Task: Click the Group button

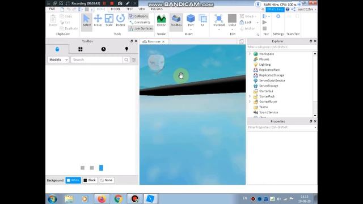Action: click(247, 16)
